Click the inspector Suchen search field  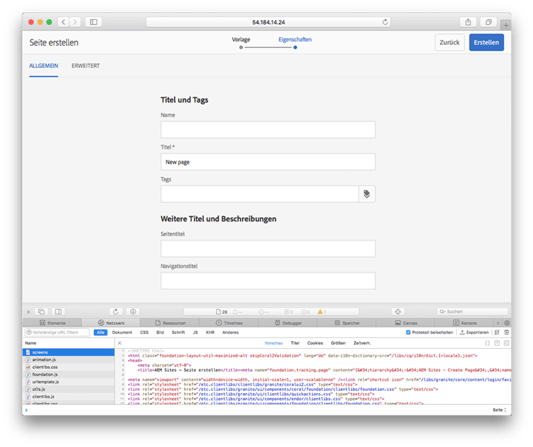point(472,312)
